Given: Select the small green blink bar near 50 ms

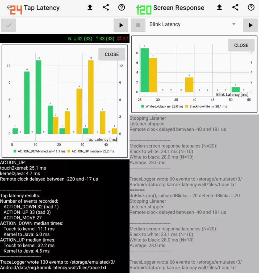Looking at the screenshot, I should 236,90.
